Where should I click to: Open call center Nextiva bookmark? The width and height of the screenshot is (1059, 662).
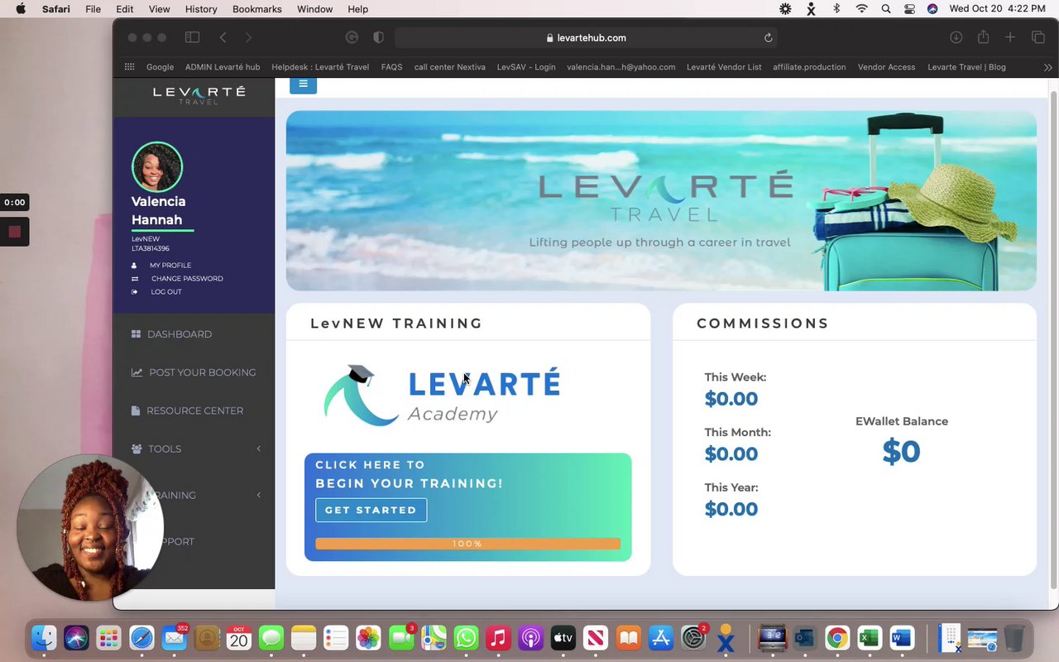coord(449,67)
